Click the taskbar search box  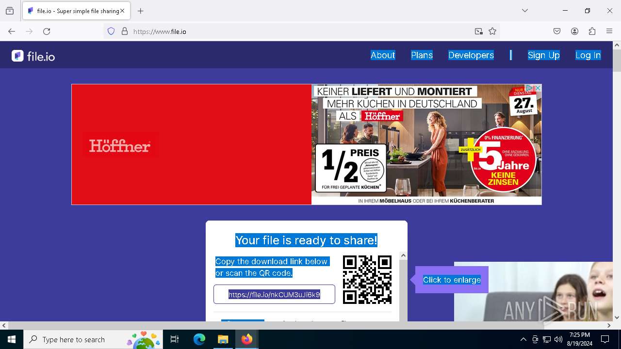tap(93, 339)
